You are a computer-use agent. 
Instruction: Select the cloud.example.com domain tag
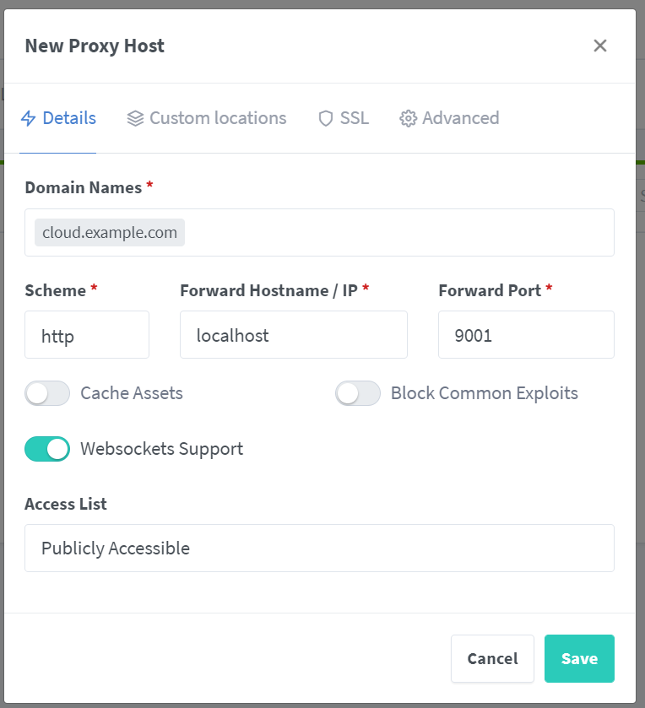(x=110, y=233)
